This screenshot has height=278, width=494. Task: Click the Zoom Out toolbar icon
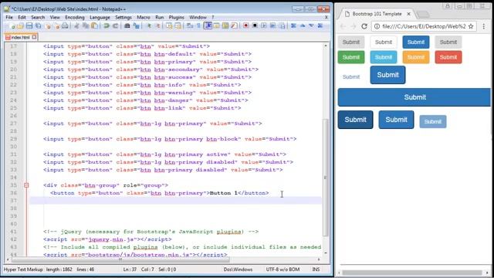click(x=157, y=25)
